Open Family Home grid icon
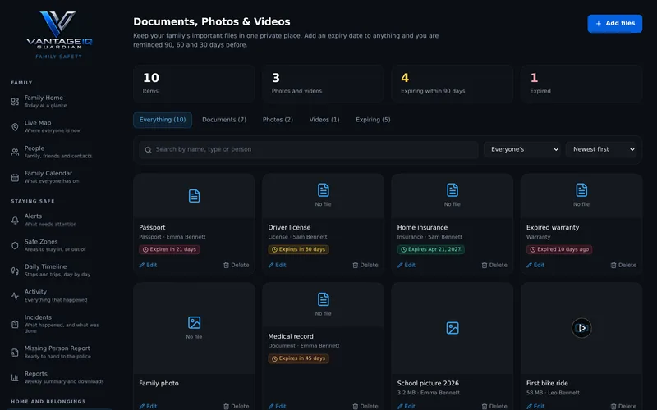The image size is (657, 410). [x=15, y=101]
